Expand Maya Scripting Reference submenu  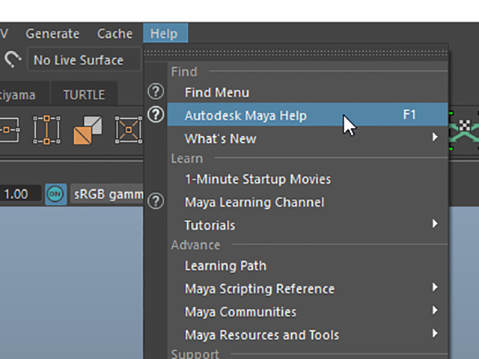[x=308, y=289]
